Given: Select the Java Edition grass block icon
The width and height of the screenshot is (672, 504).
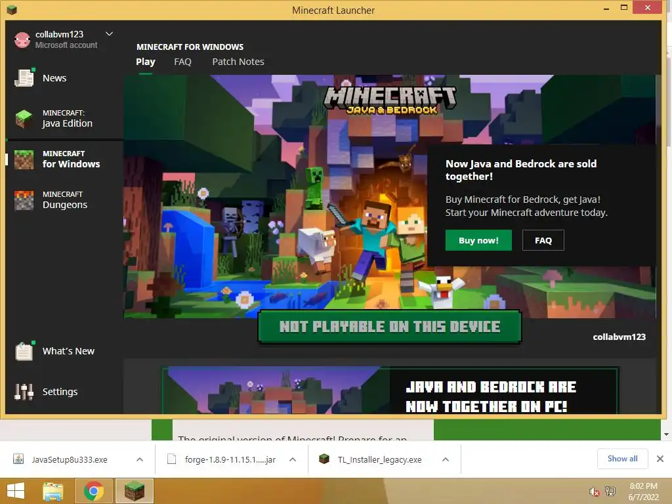Looking at the screenshot, I should (x=24, y=119).
